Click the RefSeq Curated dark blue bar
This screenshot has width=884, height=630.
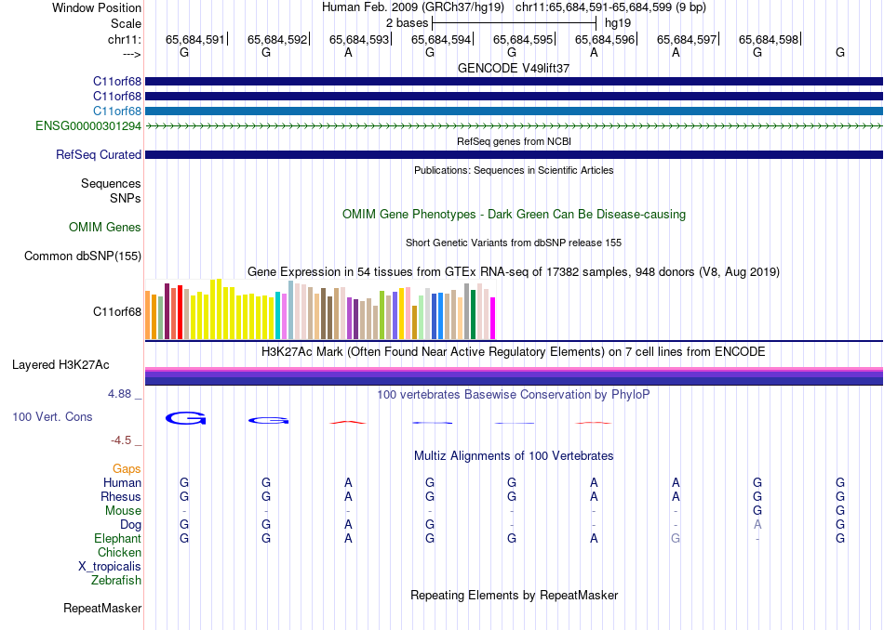[x=514, y=155]
